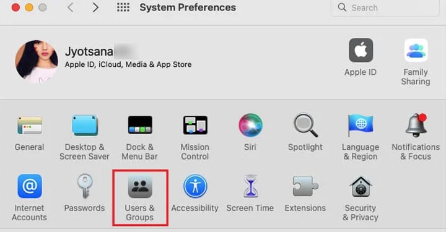Show all preferences with grid button
The width and height of the screenshot is (446, 232).
coord(123,7)
